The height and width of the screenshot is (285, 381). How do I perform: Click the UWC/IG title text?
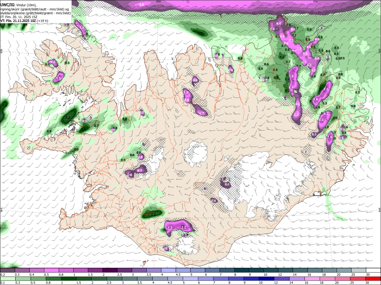(7, 5)
